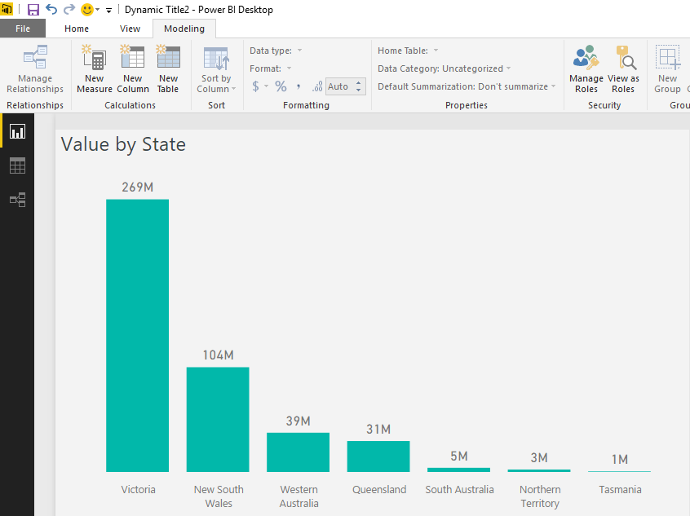Switch to Data view in sidebar
The image size is (690, 516).
tap(18, 165)
